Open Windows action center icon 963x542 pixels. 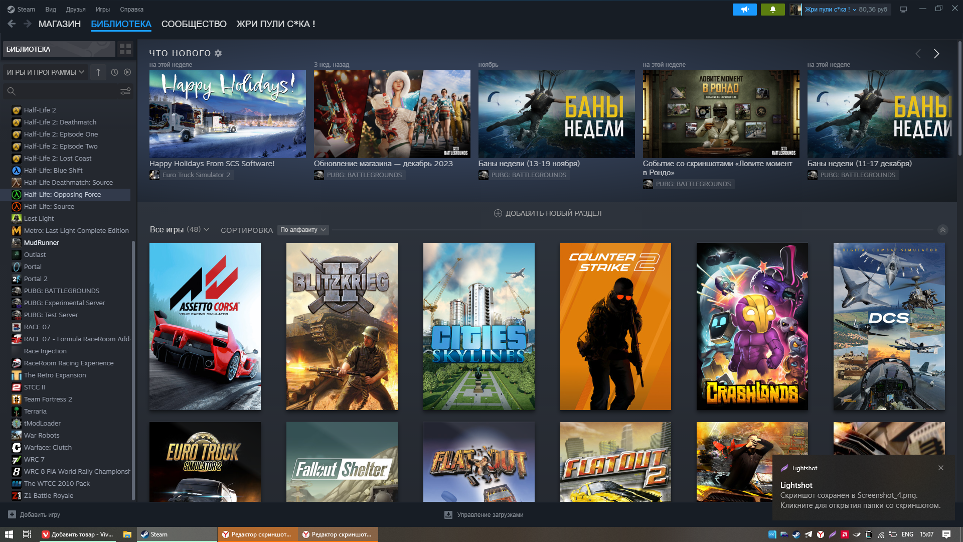(x=946, y=534)
